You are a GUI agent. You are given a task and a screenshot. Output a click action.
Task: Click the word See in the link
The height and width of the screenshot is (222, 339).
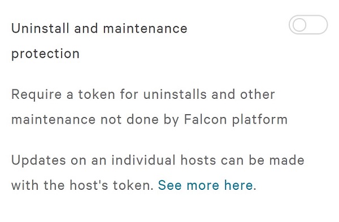169,185
